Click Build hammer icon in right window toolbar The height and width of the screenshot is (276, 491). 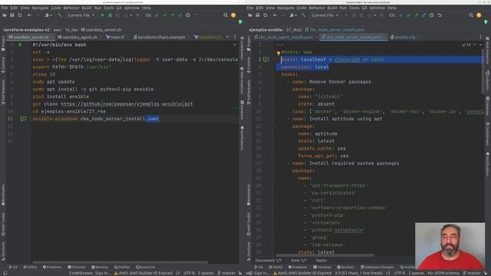[304, 15]
